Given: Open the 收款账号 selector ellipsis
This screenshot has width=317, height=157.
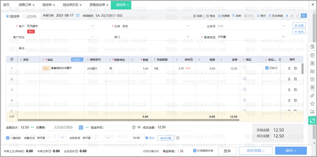Looking at the screenshot, I should pyautogui.click(x=108, y=138).
